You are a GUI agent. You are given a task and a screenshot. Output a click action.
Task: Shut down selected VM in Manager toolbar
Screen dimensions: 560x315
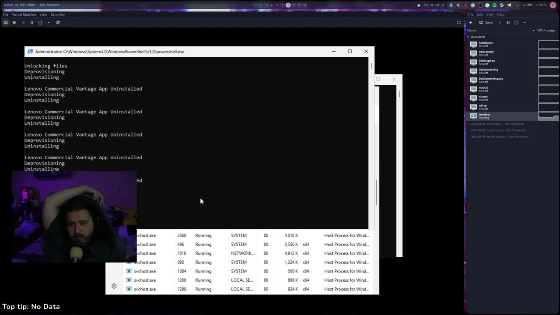(516, 22)
